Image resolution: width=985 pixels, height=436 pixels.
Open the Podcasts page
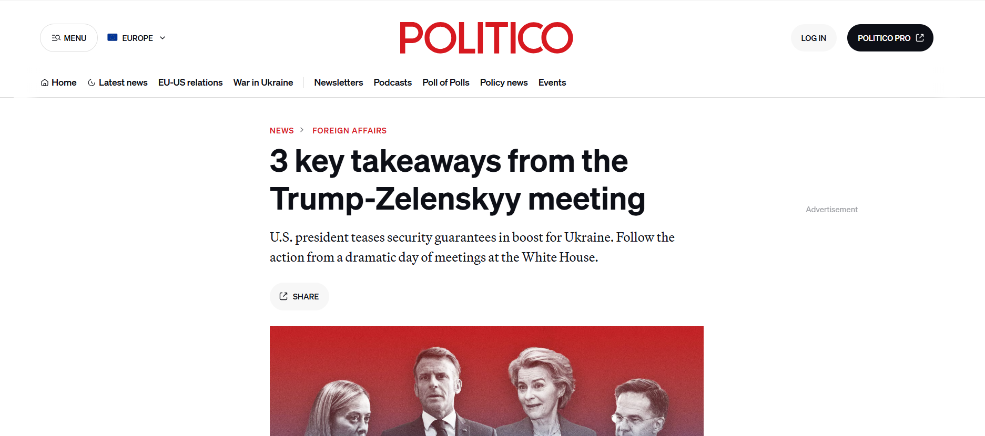pos(392,82)
